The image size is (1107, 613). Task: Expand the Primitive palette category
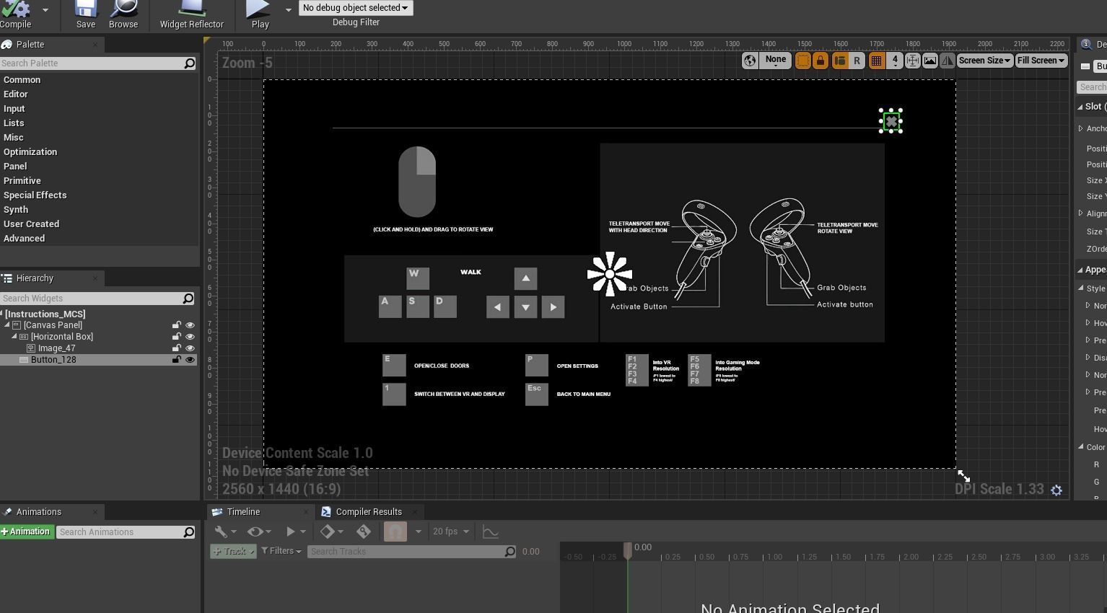point(22,181)
